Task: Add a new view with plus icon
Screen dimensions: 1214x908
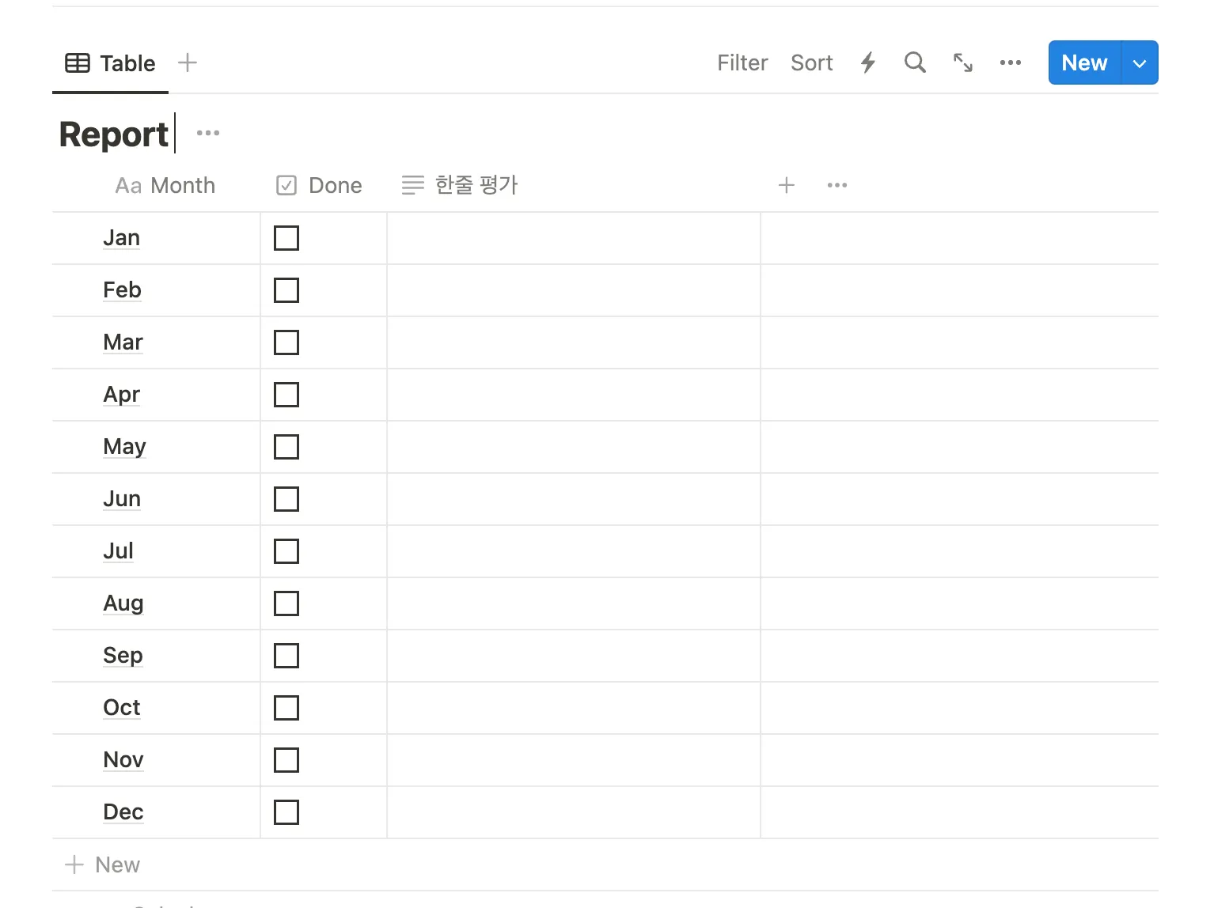Action: [x=188, y=62]
